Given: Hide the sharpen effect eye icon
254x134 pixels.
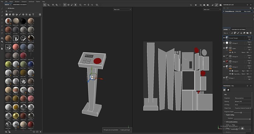Looking at the screenshot, I should coord(230,71).
